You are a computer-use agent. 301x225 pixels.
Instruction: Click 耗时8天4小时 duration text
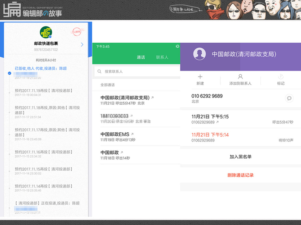pos(46,60)
